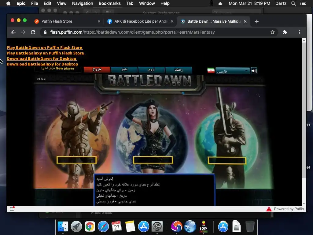Click the Dartz user name in menu bar

point(281,3)
